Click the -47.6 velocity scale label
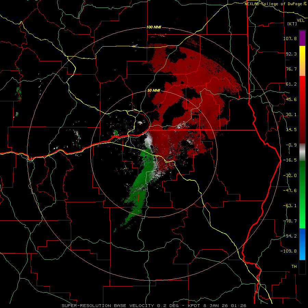308x308 pixels. (290, 191)
